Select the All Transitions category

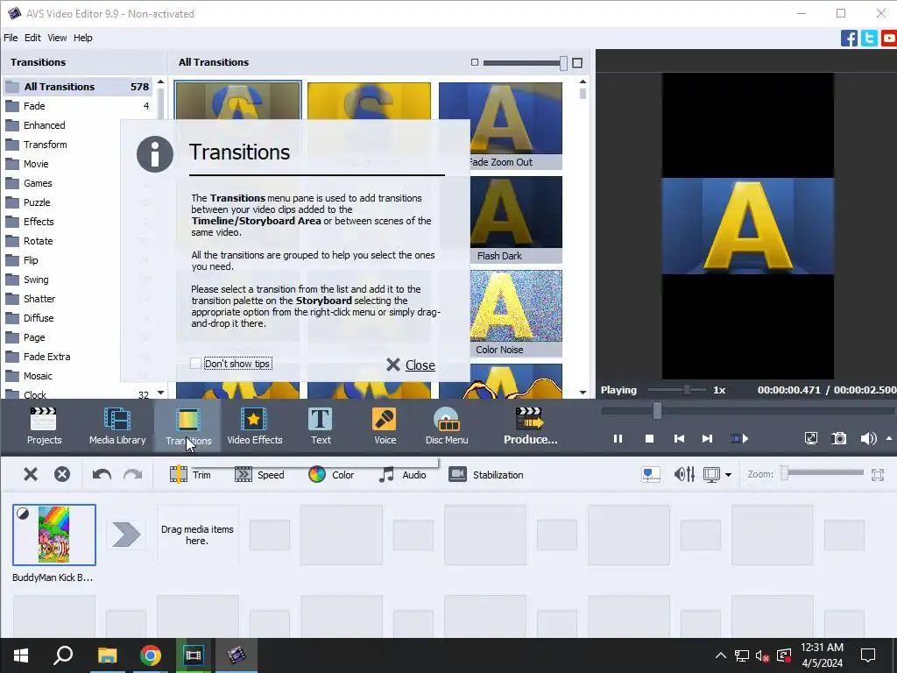tap(77, 87)
